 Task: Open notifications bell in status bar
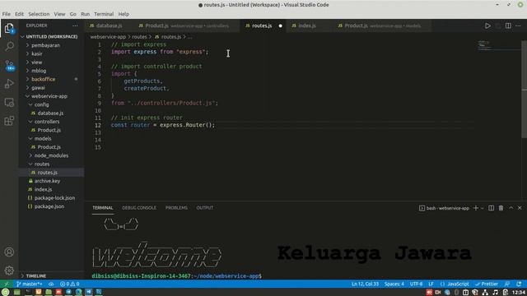coord(520,284)
